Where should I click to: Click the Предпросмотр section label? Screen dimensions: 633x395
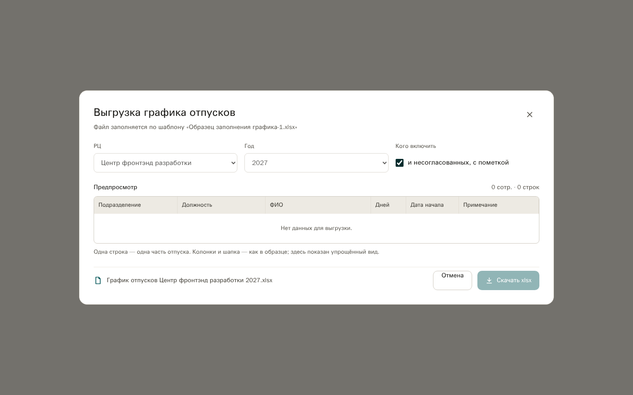pyautogui.click(x=116, y=187)
